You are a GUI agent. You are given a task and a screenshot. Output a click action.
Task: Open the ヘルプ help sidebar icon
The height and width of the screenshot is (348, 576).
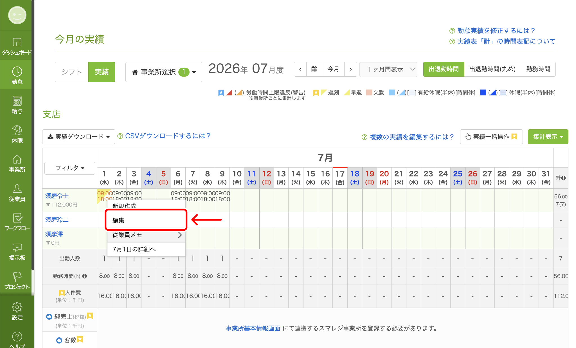coord(17,340)
